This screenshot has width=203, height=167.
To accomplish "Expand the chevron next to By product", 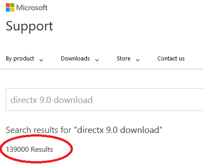I will [x=41, y=60].
